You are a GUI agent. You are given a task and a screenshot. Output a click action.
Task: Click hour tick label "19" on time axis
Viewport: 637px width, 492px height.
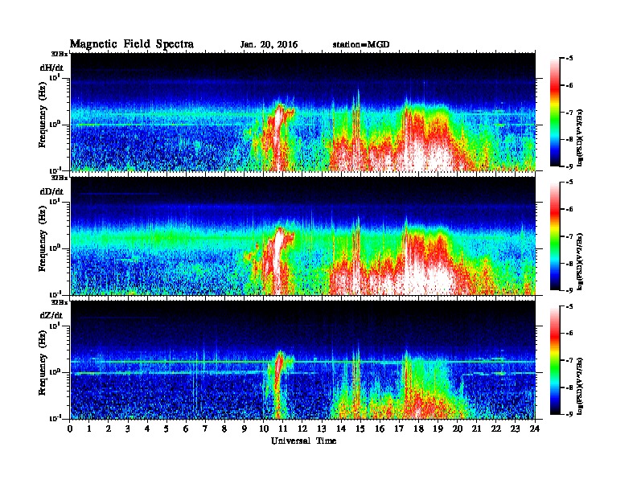[x=438, y=429]
